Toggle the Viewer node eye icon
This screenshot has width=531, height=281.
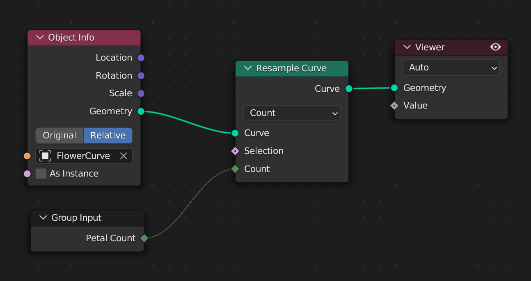[x=495, y=47]
